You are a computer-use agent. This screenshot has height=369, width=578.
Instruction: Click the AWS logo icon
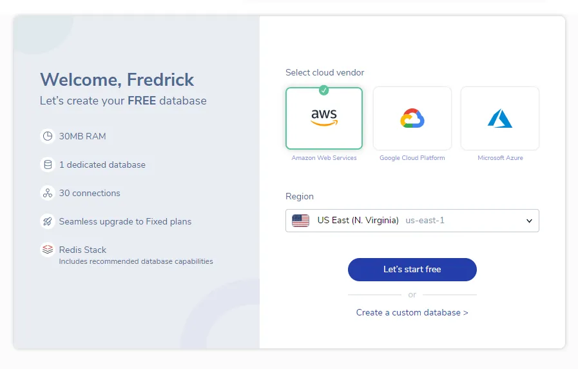click(324, 117)
